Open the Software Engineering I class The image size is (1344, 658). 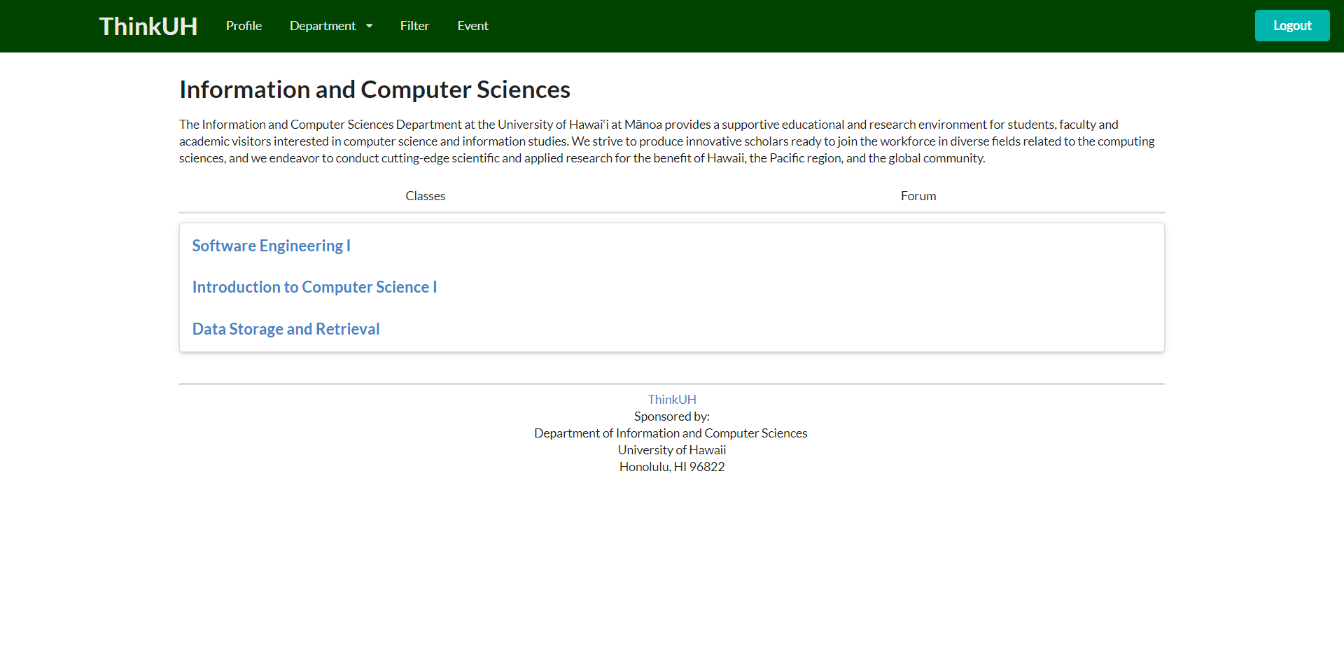[x=271, y=246]
